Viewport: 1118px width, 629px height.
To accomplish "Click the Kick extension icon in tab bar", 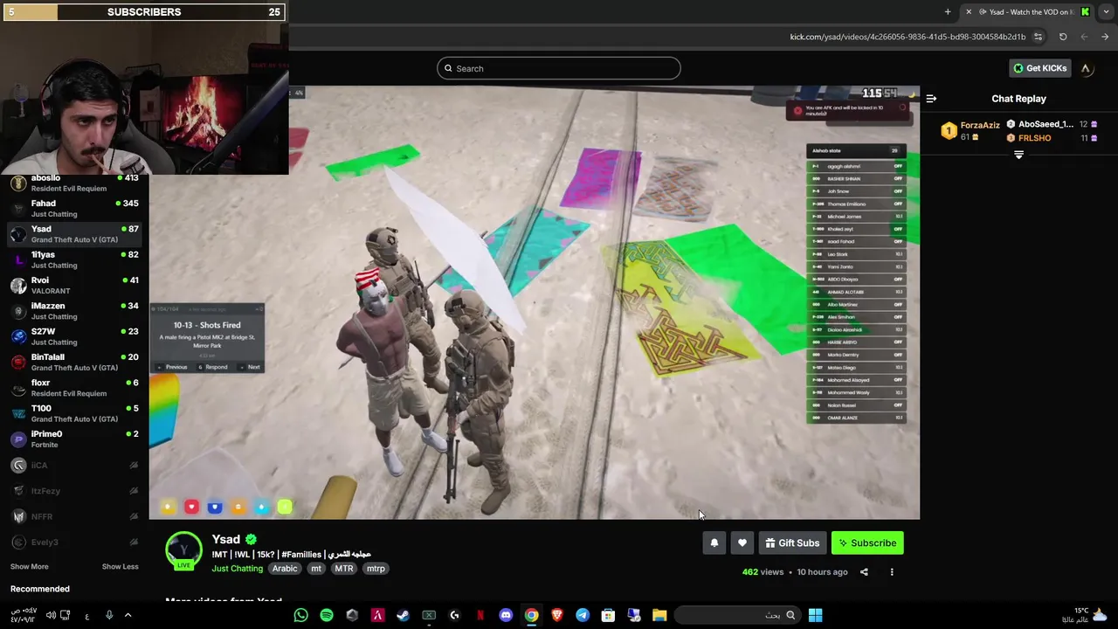I will coord(1086,11).
